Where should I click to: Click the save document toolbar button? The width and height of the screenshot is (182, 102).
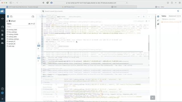pyautogui.click(x=144, y=17)
